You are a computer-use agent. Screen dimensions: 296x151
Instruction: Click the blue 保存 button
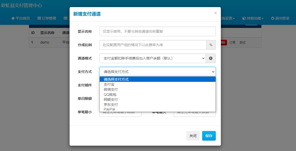[209, 136]
